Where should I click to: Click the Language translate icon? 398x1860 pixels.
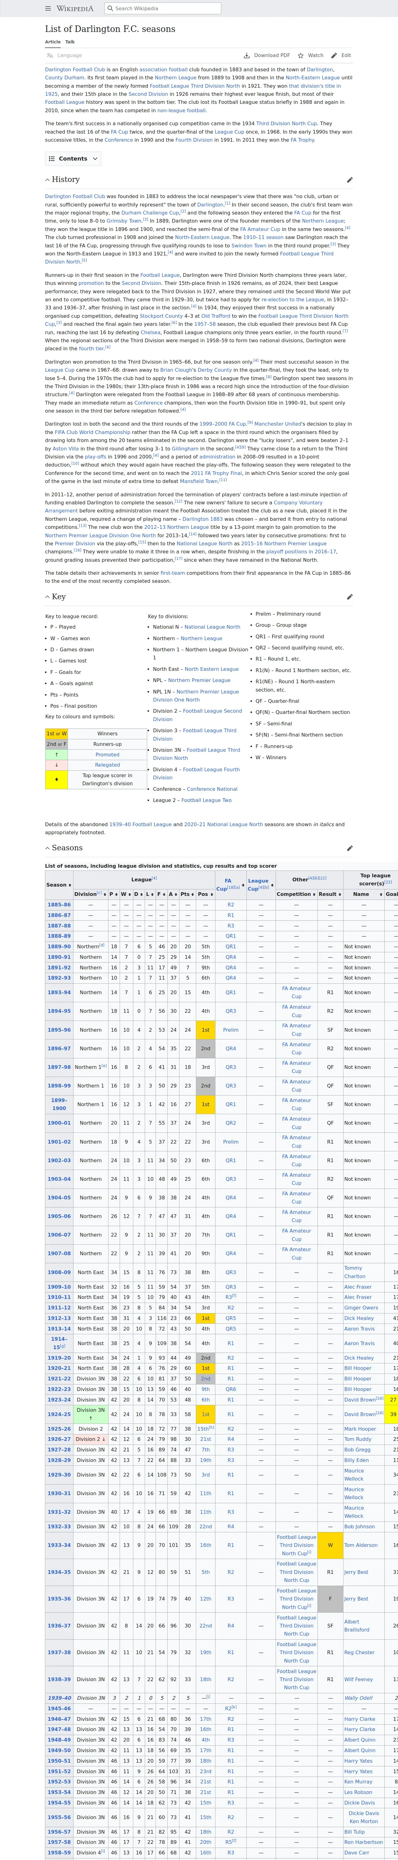[50, 55]
